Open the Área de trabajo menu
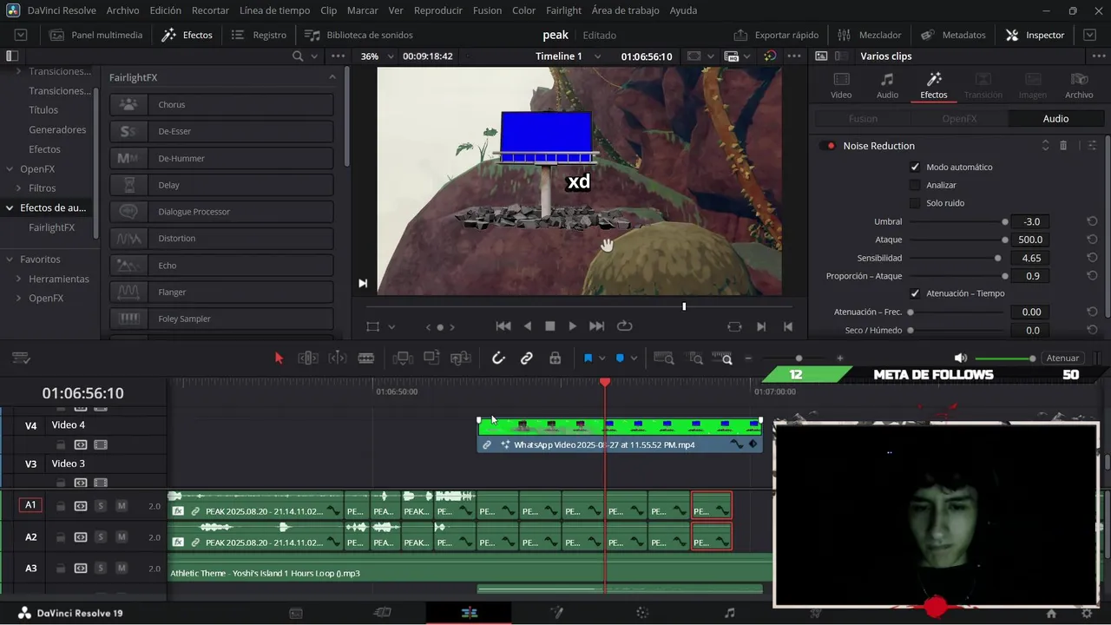 (625, 10)
